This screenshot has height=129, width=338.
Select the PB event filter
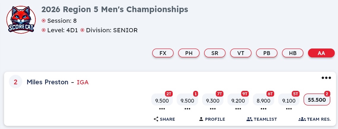point(267,53)
